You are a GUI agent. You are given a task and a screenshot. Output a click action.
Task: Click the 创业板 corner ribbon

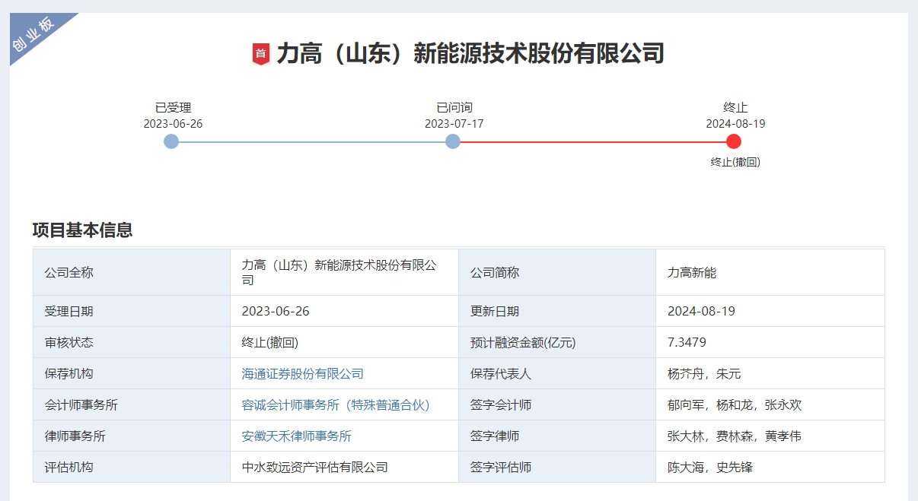pos(34,34)
